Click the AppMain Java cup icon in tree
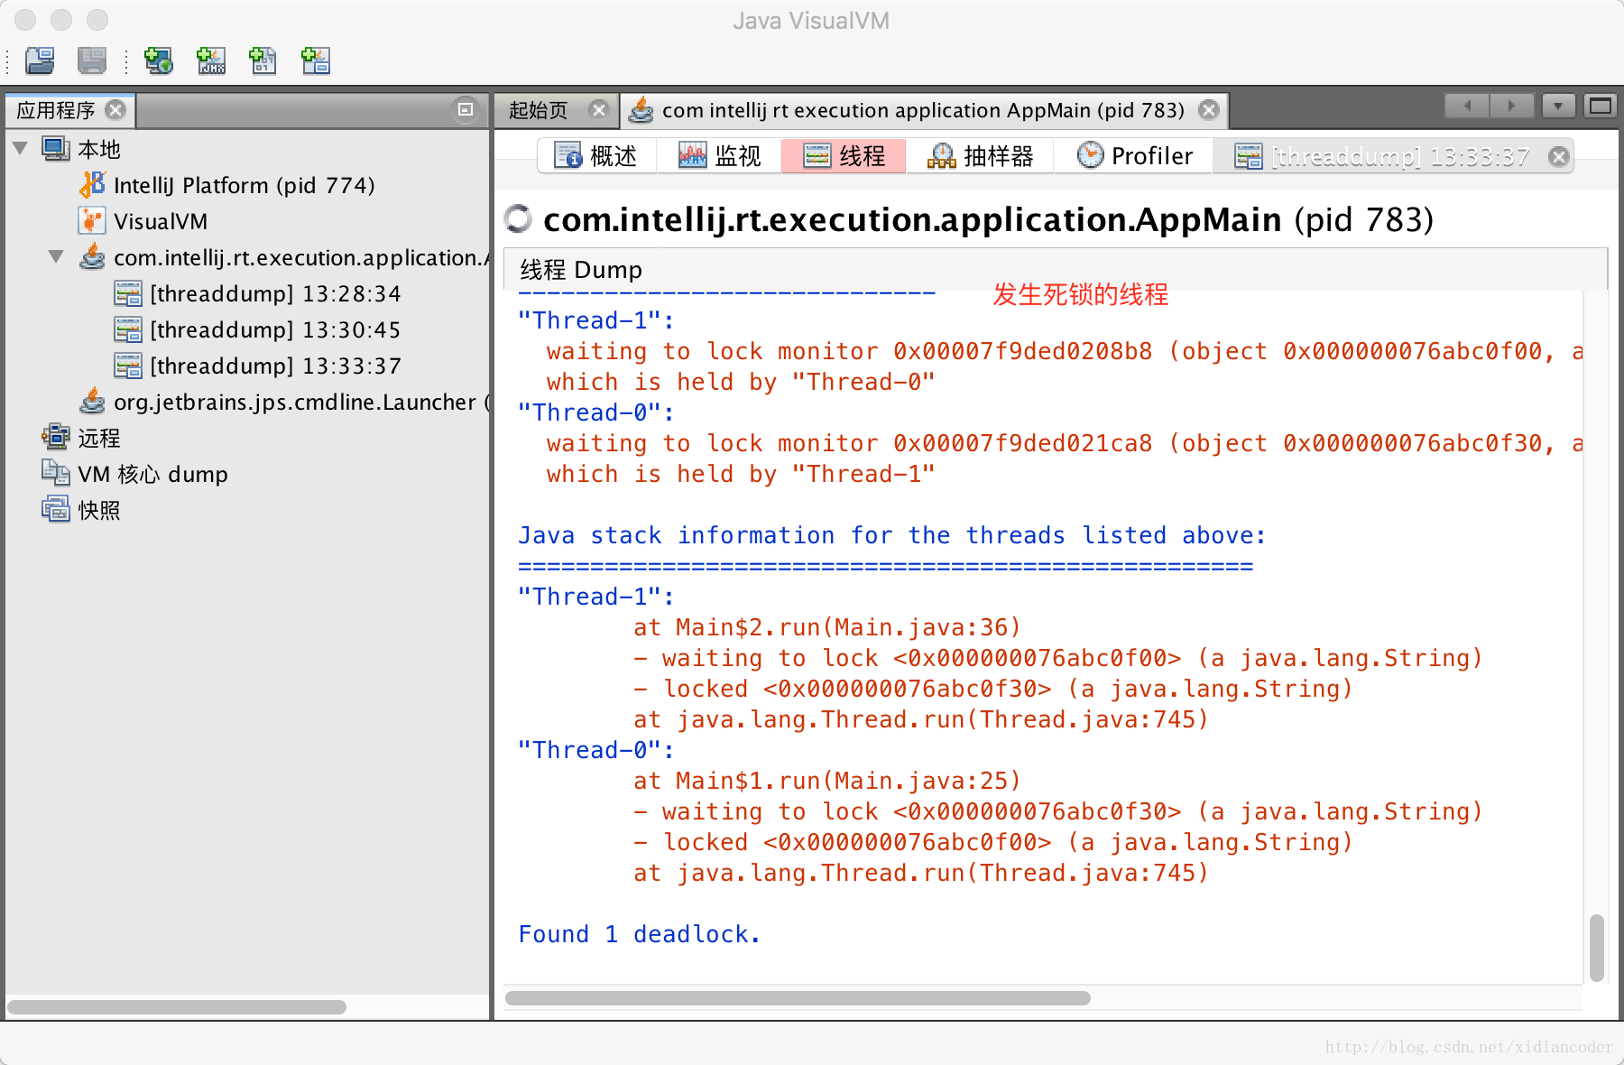1624x1065 pixels. 92,257
